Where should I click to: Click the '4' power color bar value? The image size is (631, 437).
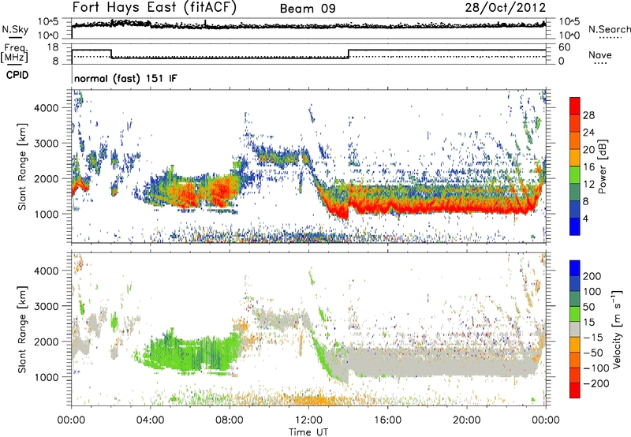(x=585, y=219)
